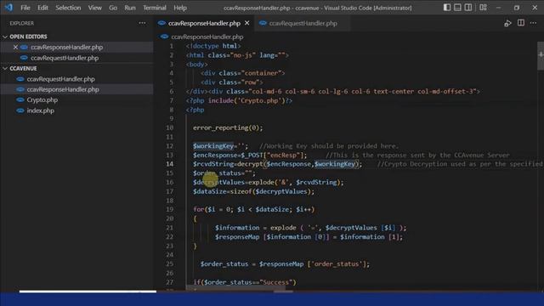Screen dimensions: 544x306
Task: Click the for loop on line 19
Action: [x=254, y=210]
